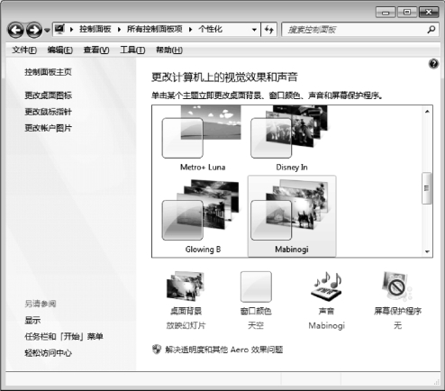
Task: Minimize the 个性化 window
Action: click(386, 13)
